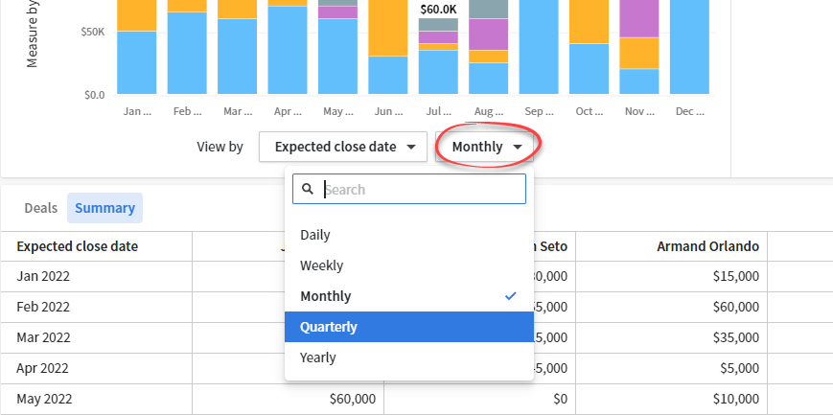Screen dimensions: 833x415
Task: Click the Apr 2022 row label
Action: tap(42, 368)
